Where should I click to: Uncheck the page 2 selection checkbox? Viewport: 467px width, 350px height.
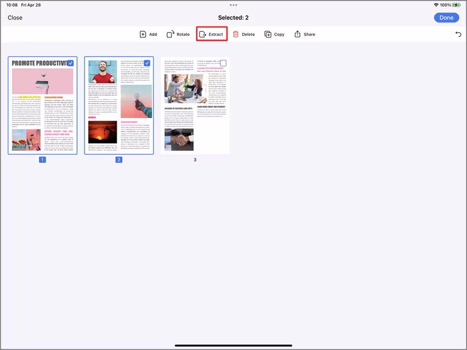click(x=147, y=63)
